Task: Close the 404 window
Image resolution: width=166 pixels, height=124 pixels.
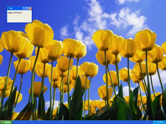Action: coord(30,9)
